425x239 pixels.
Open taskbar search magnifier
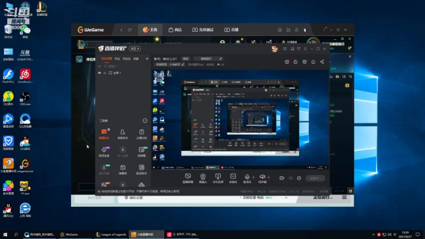16,234
